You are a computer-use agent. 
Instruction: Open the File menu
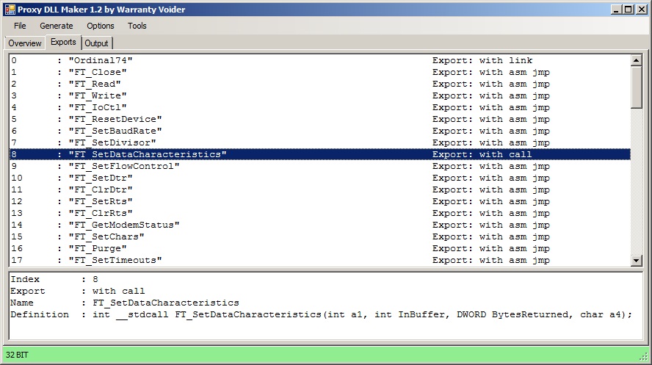(20, 26)
